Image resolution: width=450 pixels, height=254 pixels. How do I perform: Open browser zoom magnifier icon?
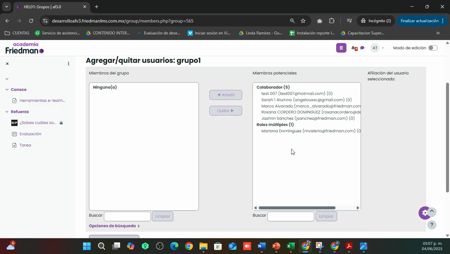[x=292, y=21]
